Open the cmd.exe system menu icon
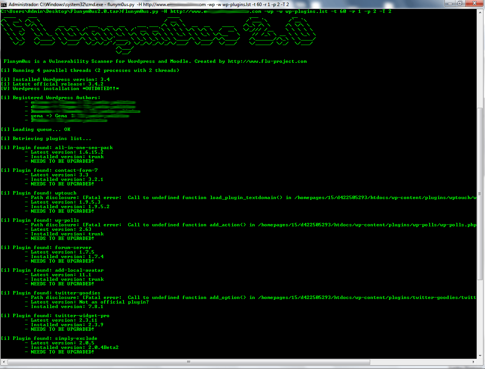Screen dimensions: 485x369 (4, 4)
